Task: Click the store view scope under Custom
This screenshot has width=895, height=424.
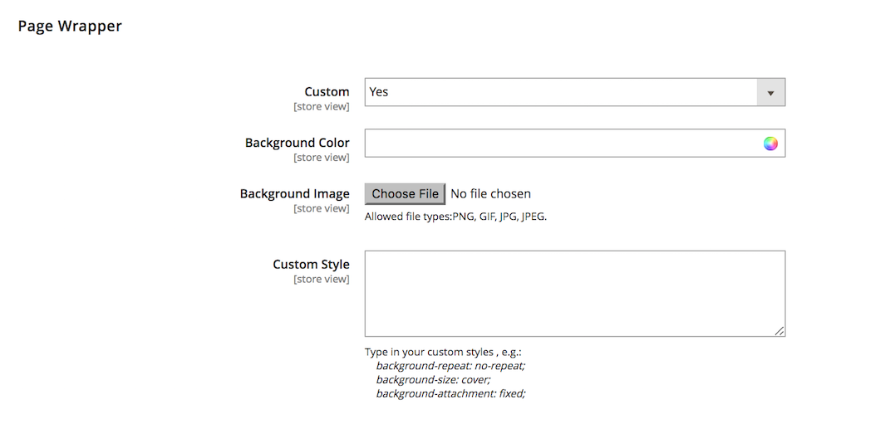Action: [x=321, y=107]
